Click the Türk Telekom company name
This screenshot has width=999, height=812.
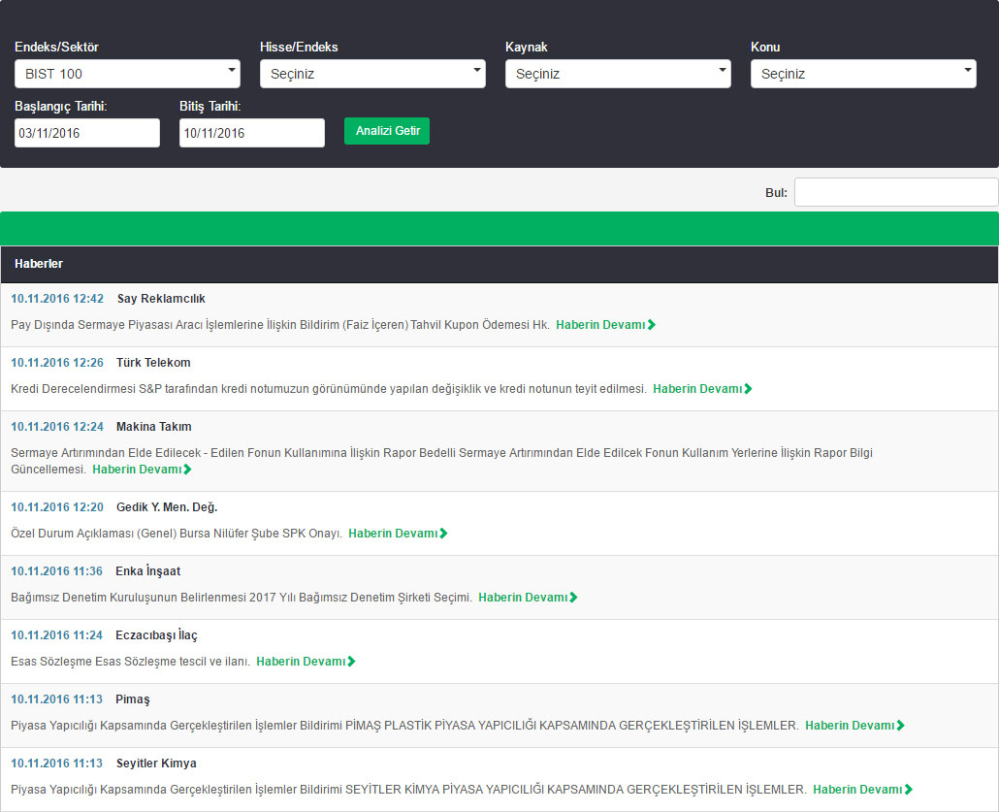click(x=153, y=363)
